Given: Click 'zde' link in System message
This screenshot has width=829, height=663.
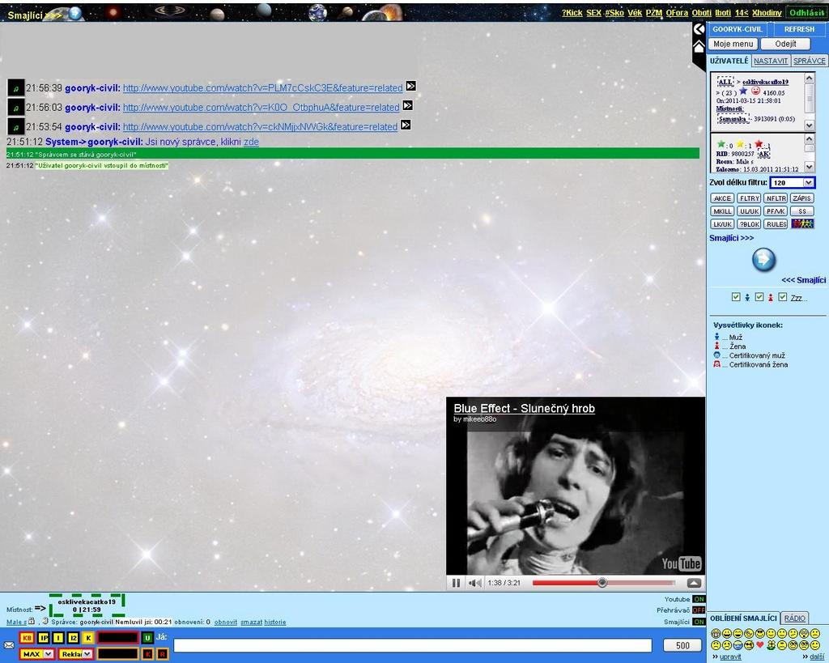Looking at the screenshot, I should (251, 142).
